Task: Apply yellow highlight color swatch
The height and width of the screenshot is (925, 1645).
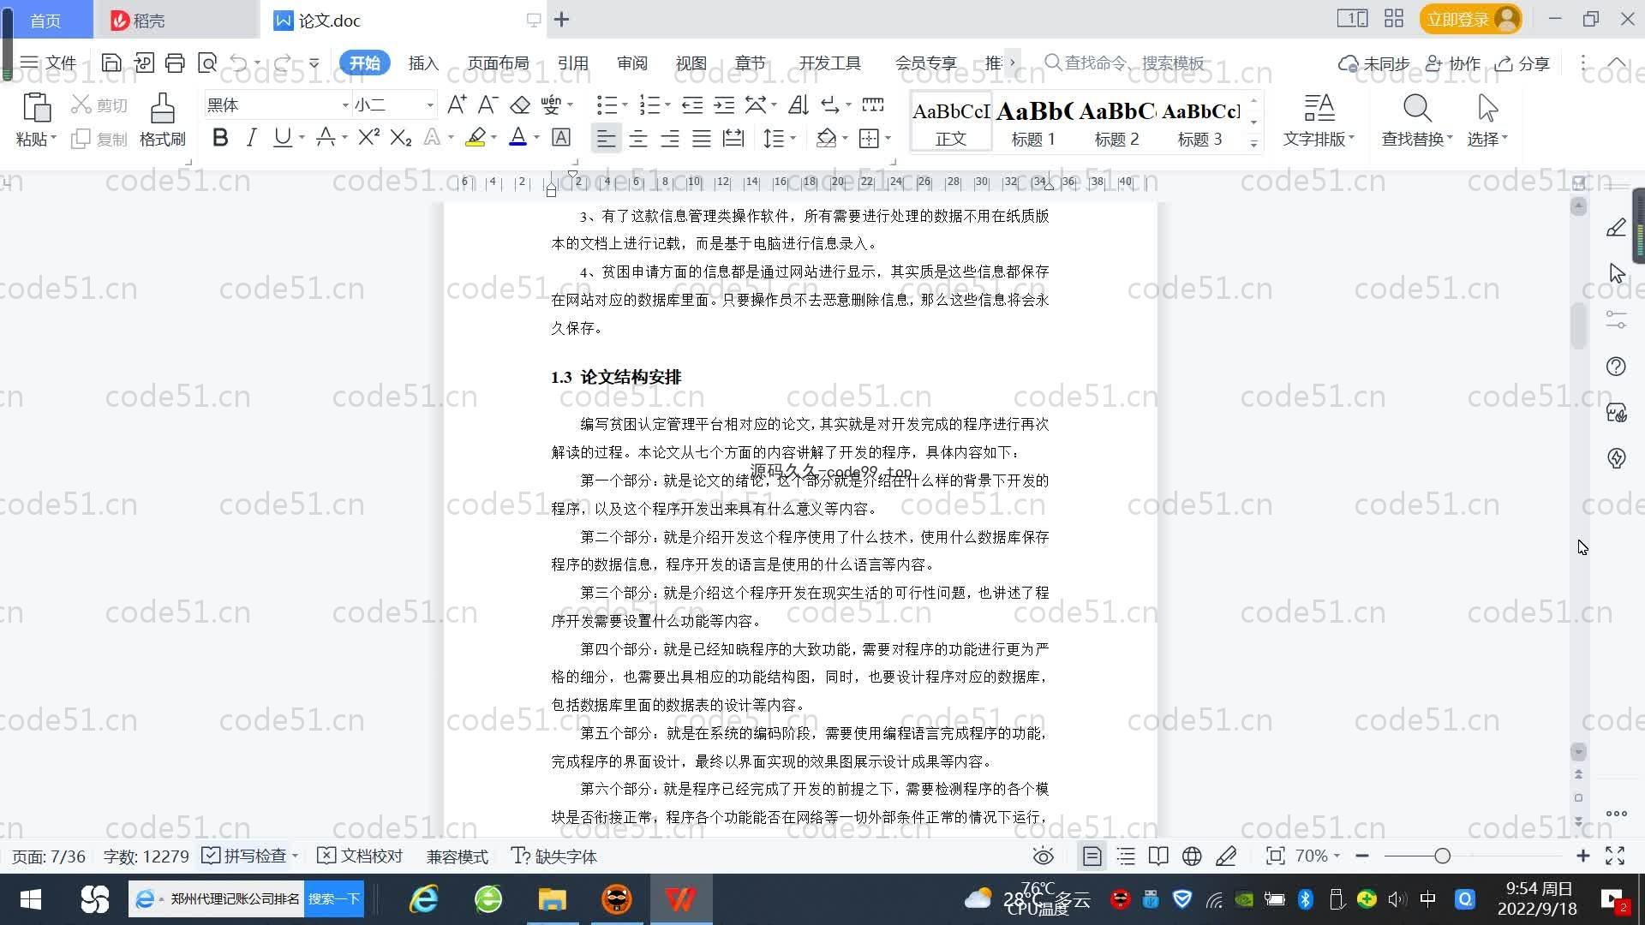Action: [476, 137]
